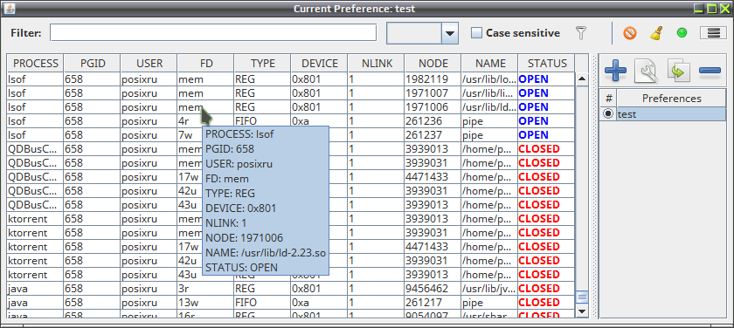This screenshot has height=328, width=734.
Task: Click the STATUS column header
Action: tap(547, 63)
